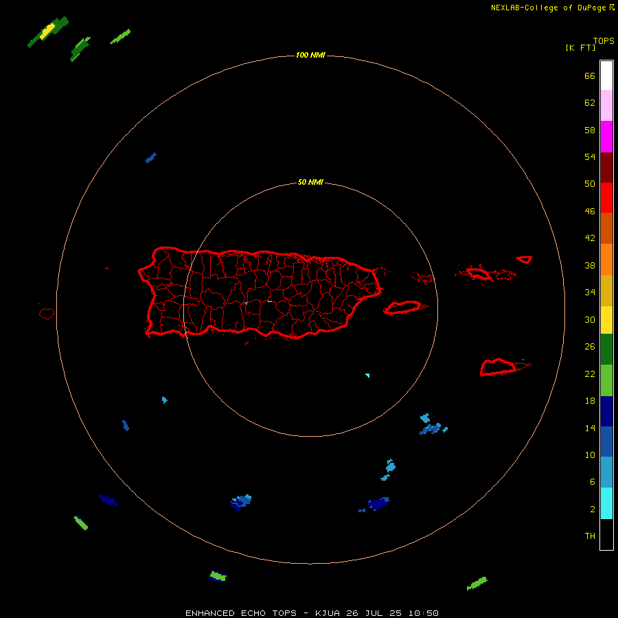This screenshot has width=618, height=618.
Task: Click the Vieques island outline
Action: click(403, 308)
